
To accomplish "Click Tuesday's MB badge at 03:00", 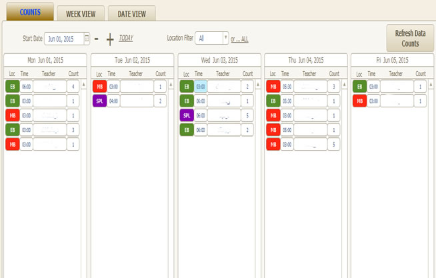I will click(x=99, y=87).
